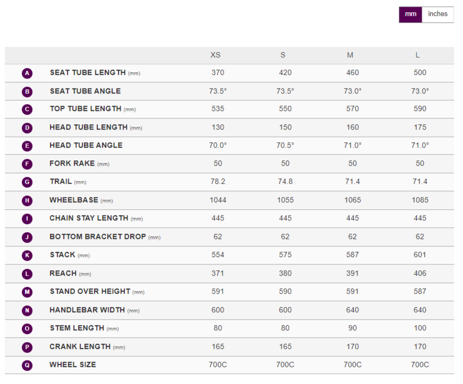Select the XS size column header
The image size is (463, 384).
tap(215, 55)
